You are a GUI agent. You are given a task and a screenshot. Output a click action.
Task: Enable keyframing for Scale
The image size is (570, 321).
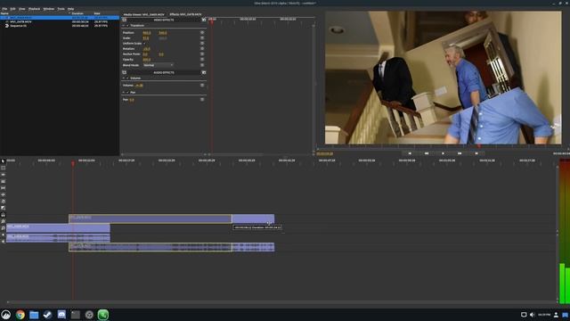coord(202,37)
